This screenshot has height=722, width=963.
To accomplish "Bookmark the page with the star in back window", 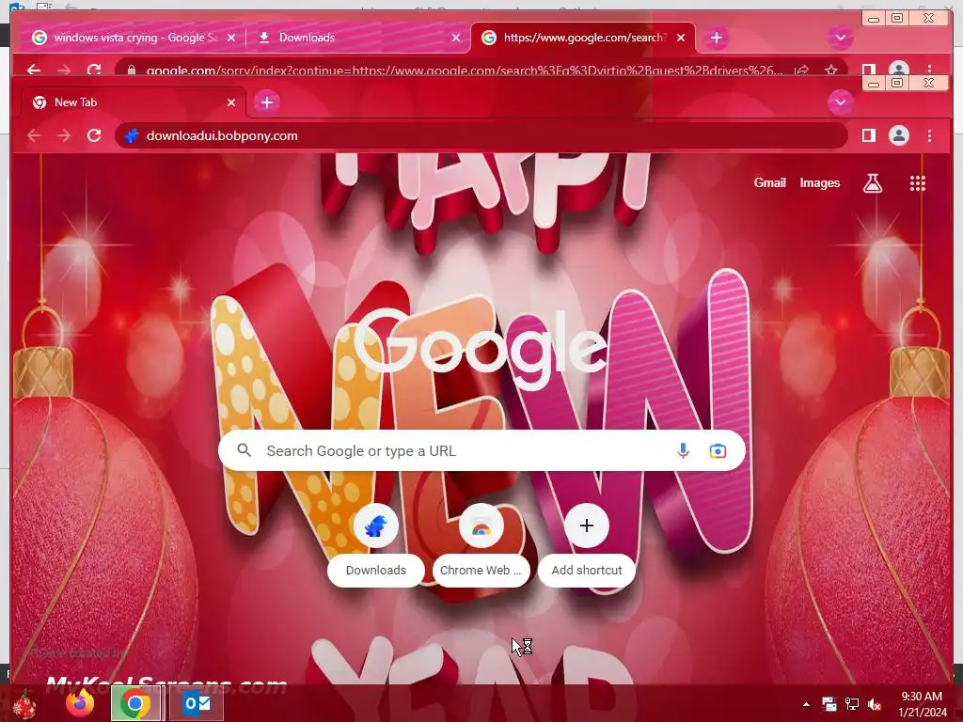I will pos(831,70).
